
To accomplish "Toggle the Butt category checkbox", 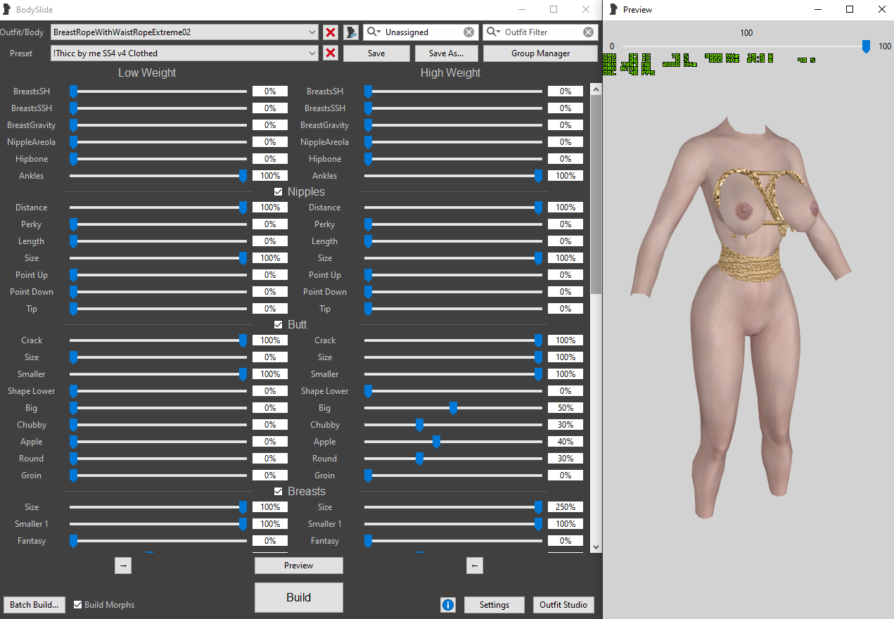I will click(x=279, y=325).
